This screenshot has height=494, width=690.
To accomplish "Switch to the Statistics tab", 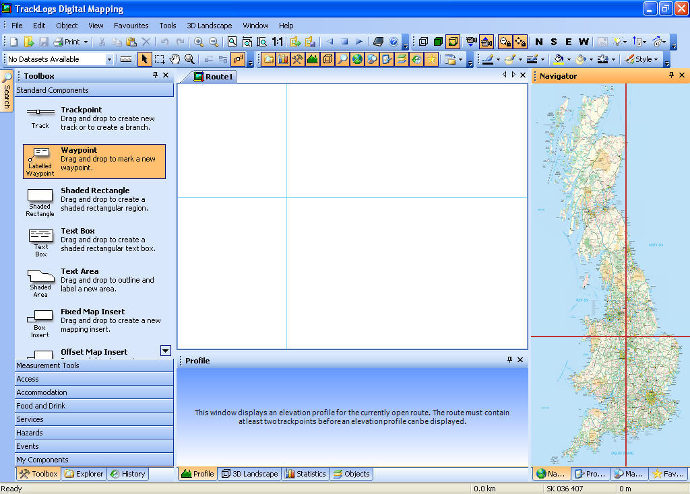I will coord(305,474).
